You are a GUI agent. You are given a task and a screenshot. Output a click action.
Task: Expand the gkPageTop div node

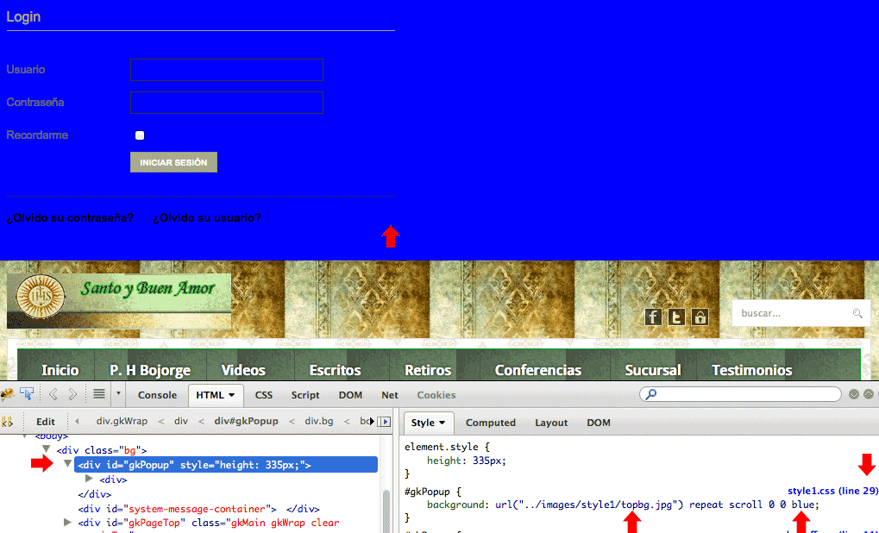[68, 523]
